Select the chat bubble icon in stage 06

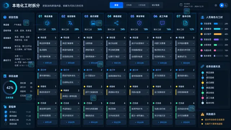162,23
